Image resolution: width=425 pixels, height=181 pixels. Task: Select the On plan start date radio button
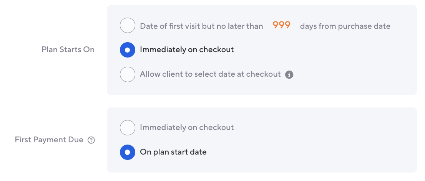click(128, 152)
